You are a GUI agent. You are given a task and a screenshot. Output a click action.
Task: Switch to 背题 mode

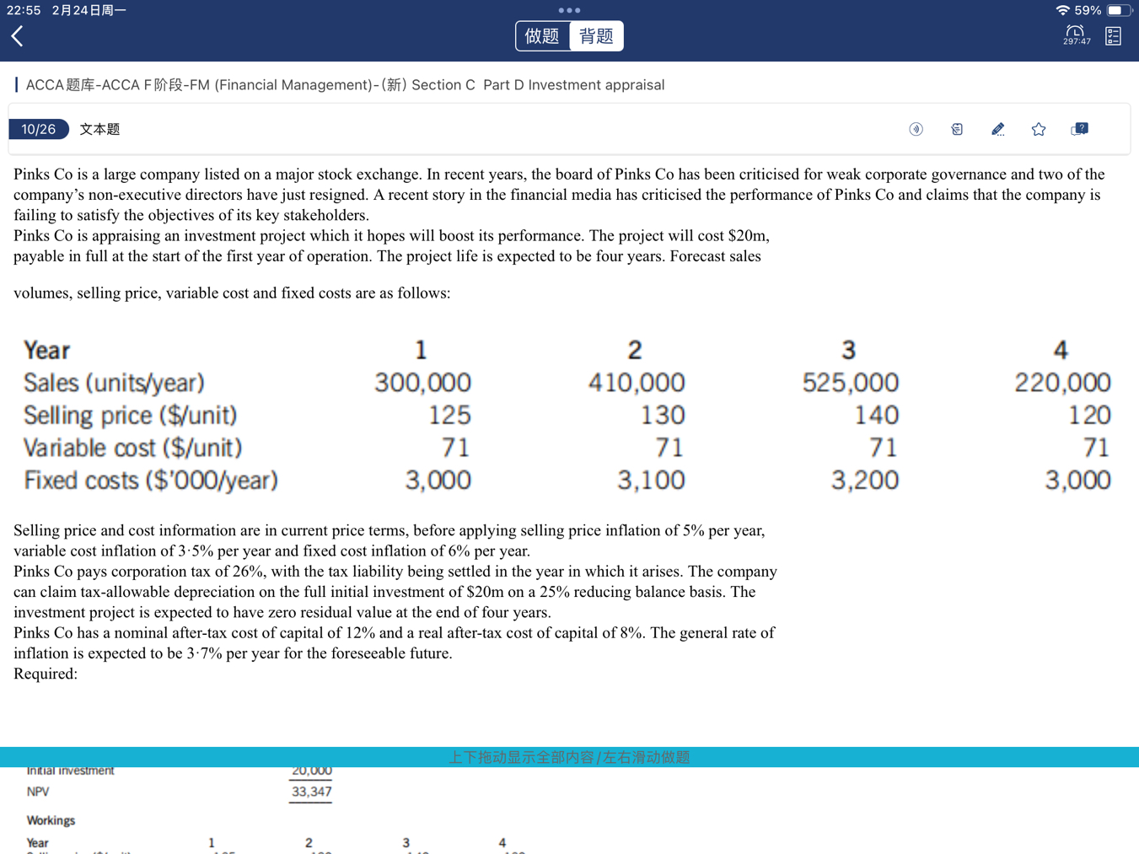click(596, 36)
